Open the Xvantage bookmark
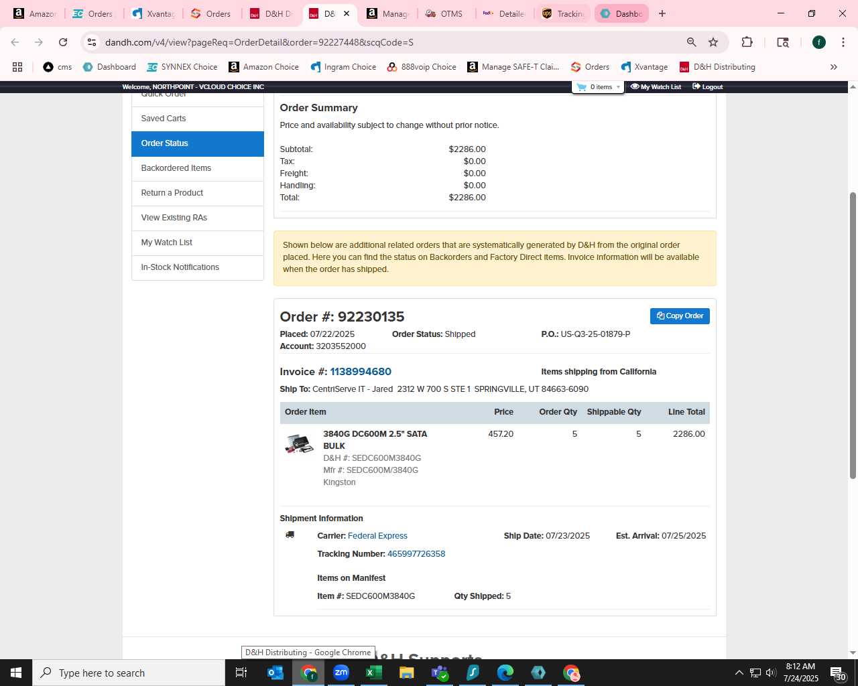Viewport: 858px width, 686px height. (644, 67)
